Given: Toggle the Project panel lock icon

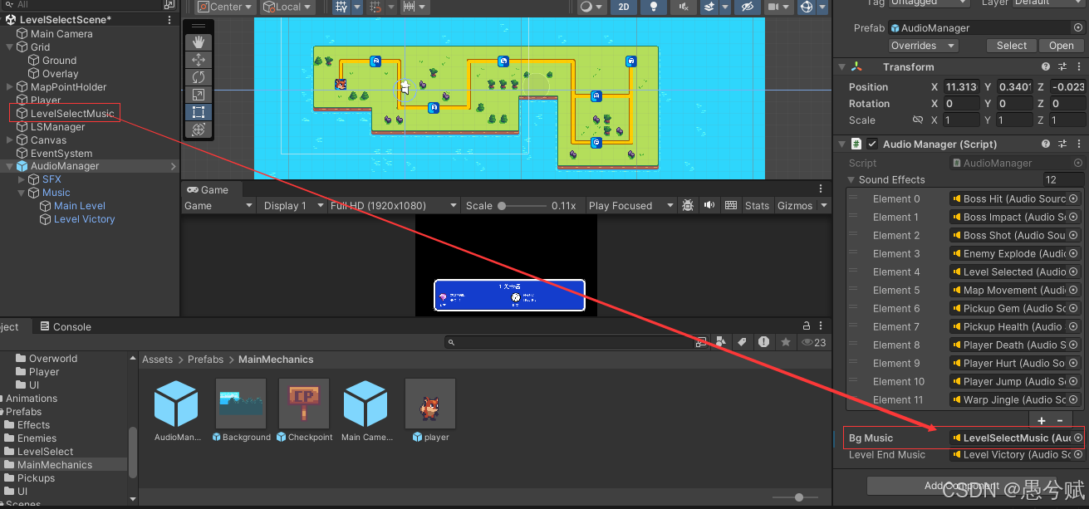Looking at the screenshot, I should (x=806, y=326).
